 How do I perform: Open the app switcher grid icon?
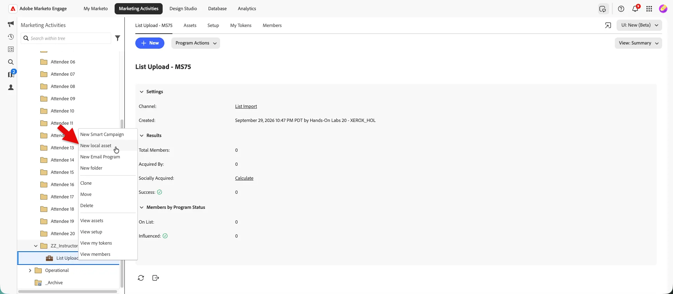pyautogui.click(x=649, y=9)
